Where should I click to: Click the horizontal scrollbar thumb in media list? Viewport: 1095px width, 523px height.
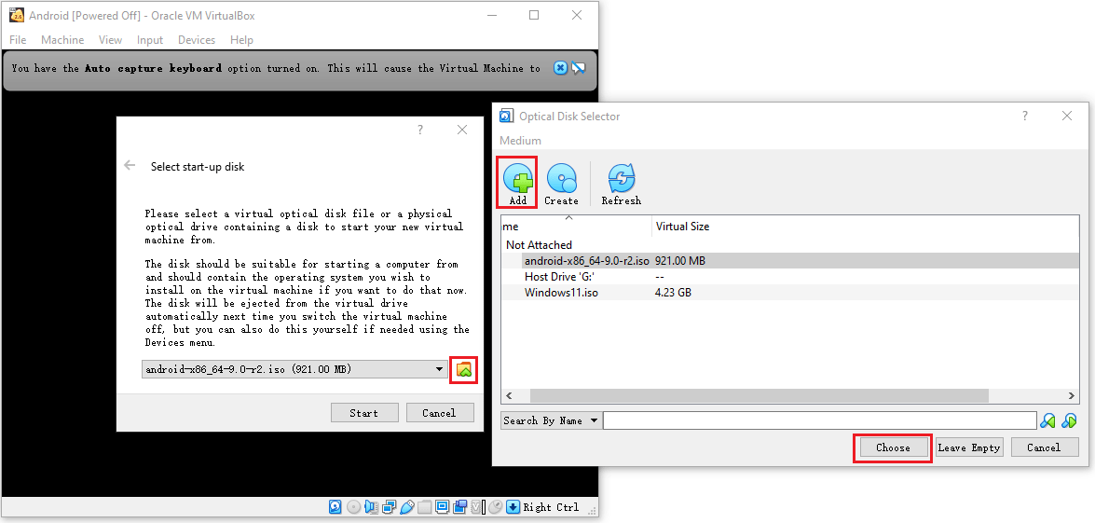[x=760, y=396]
